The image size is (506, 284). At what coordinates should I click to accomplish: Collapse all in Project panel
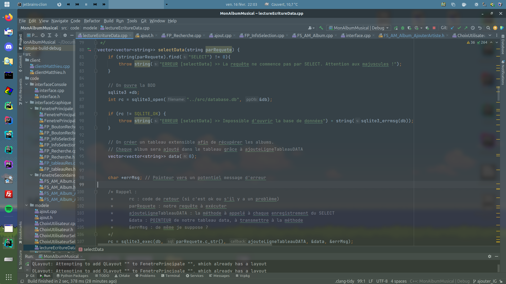(x=56, y=35)
